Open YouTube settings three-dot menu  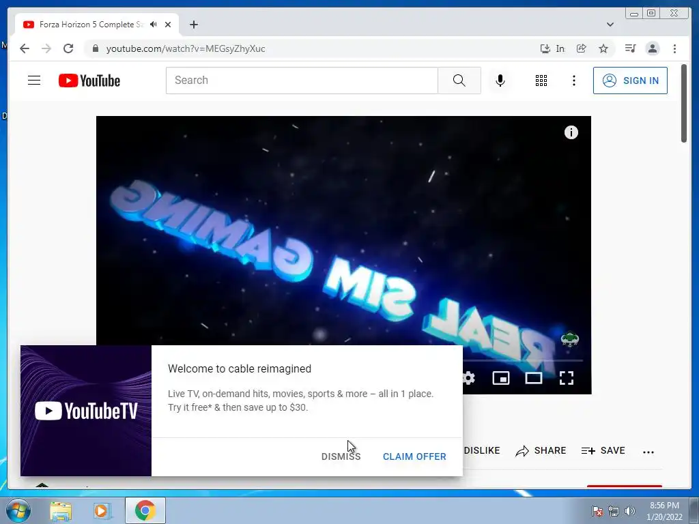pyautogui.click(x=573, y=81)
